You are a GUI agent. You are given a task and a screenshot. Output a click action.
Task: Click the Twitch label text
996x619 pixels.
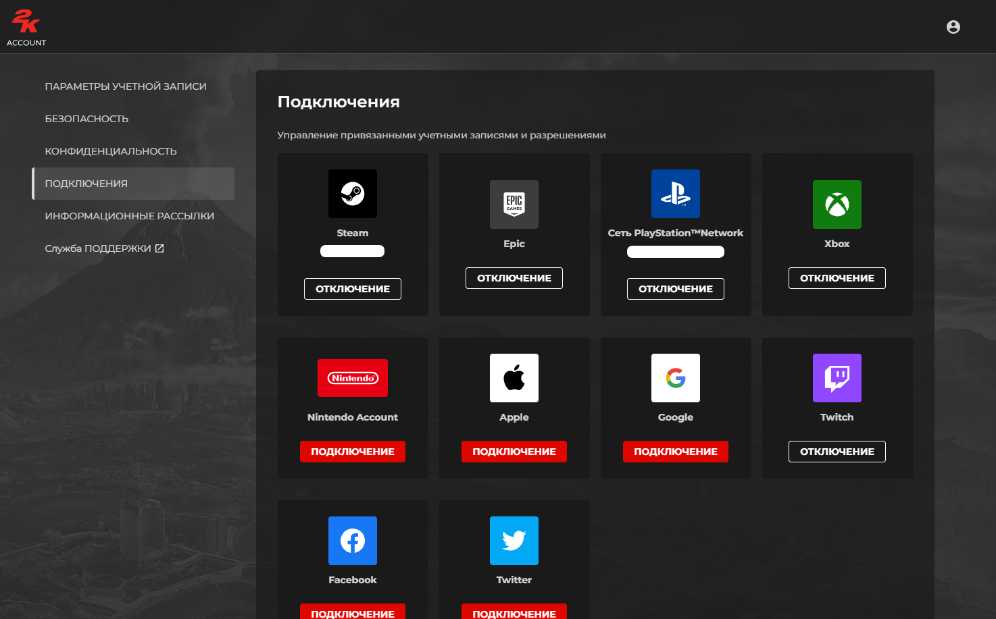pos(837,417)
